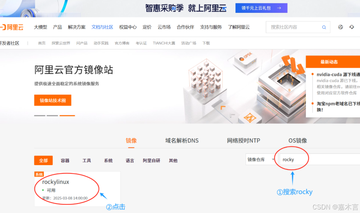Open the 下载 link
Viewport: 360px width, 213px height.
click(x=206, y=43)
